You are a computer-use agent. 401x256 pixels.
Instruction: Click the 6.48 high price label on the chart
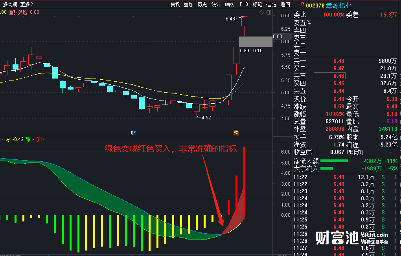(230, 19)
